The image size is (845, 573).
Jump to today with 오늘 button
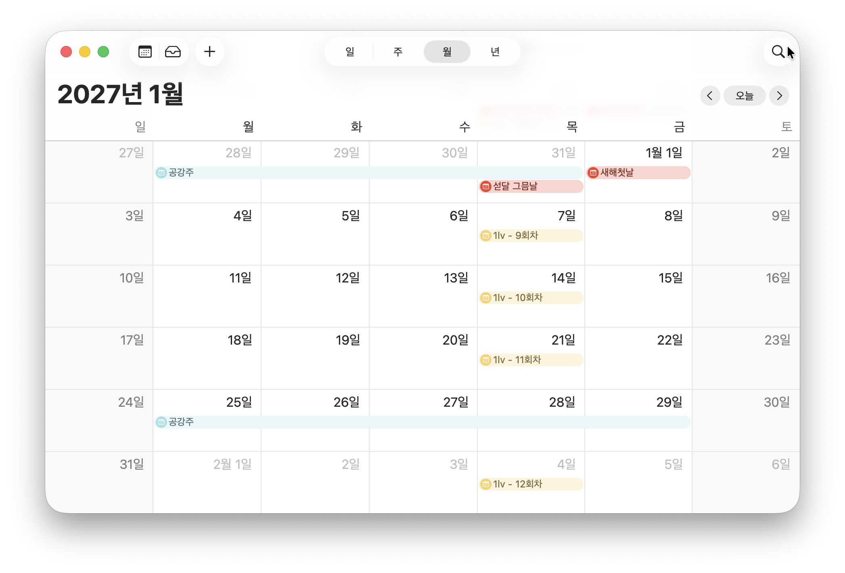745,96
